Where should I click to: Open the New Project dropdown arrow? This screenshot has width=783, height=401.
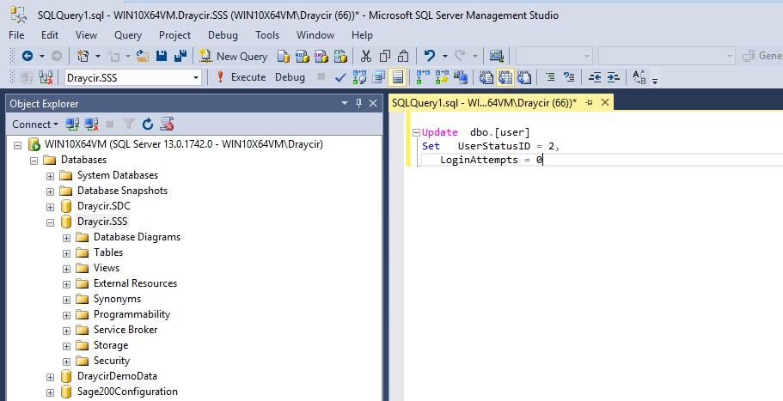pyautogui.click(x=97, y=57)
